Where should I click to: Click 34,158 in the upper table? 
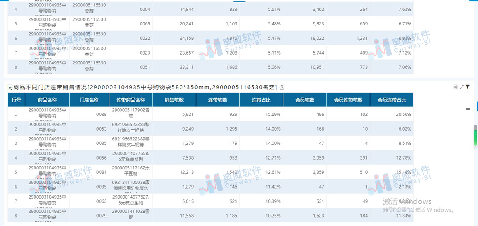click(186, 38)
